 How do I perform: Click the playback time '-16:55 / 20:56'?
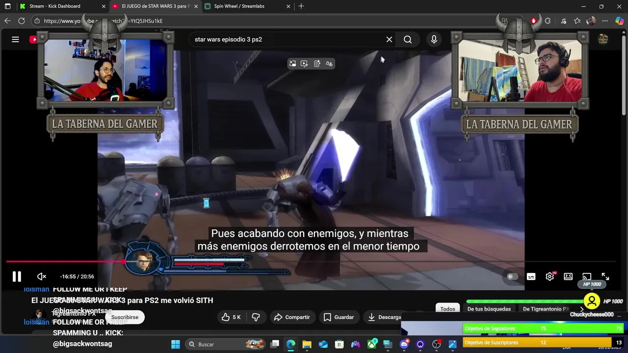[77, 277]
